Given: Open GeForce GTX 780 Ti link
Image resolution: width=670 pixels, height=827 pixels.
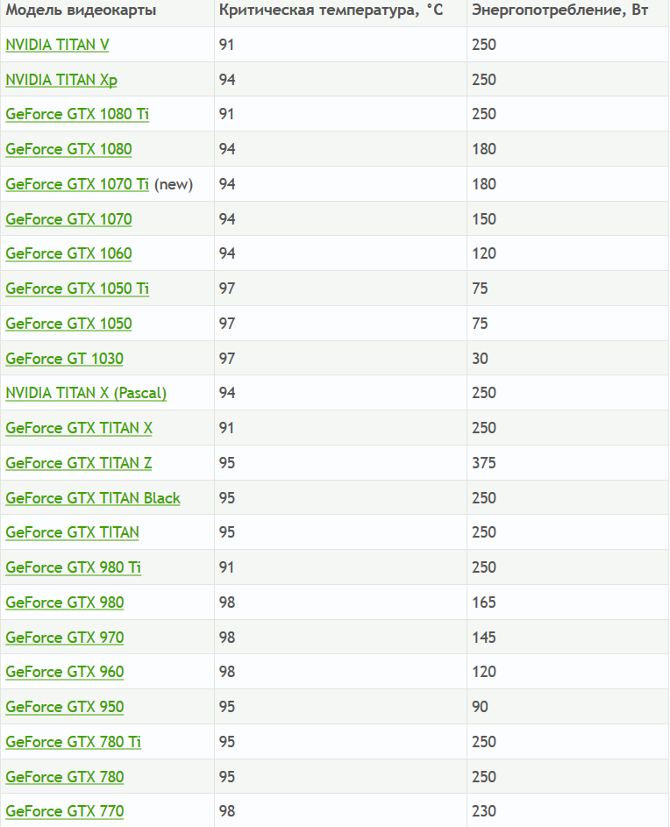Looking at the screenshot, I should pos(74,742).
